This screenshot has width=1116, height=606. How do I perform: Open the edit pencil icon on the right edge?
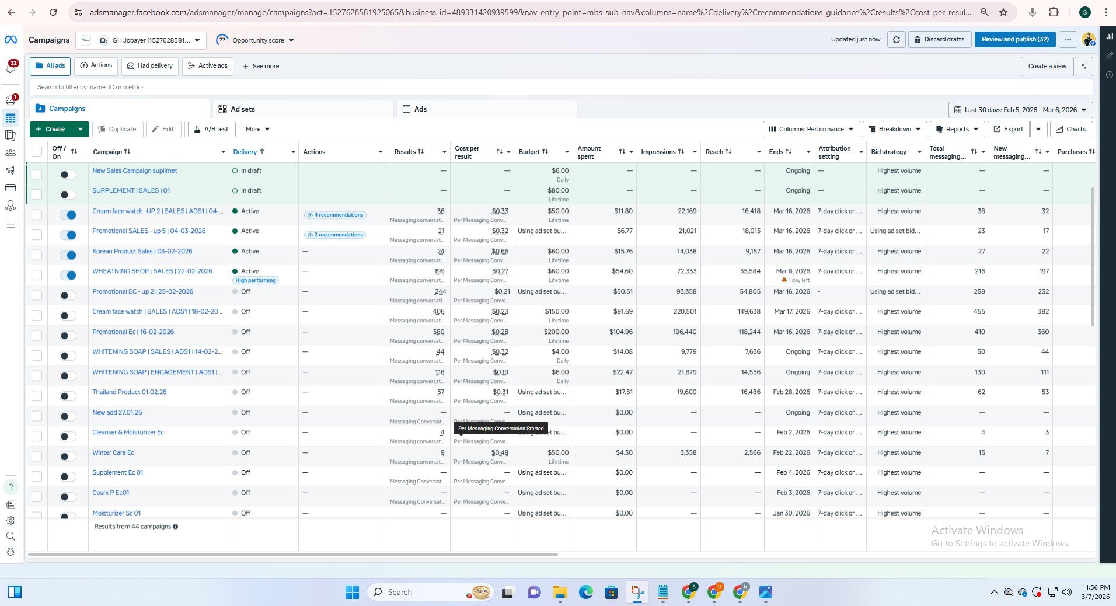click(1109, 55)
